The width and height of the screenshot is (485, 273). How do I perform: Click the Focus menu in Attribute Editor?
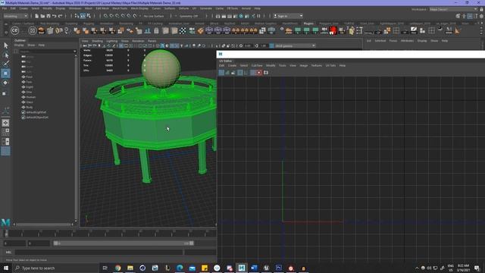[x=393, y=41]
